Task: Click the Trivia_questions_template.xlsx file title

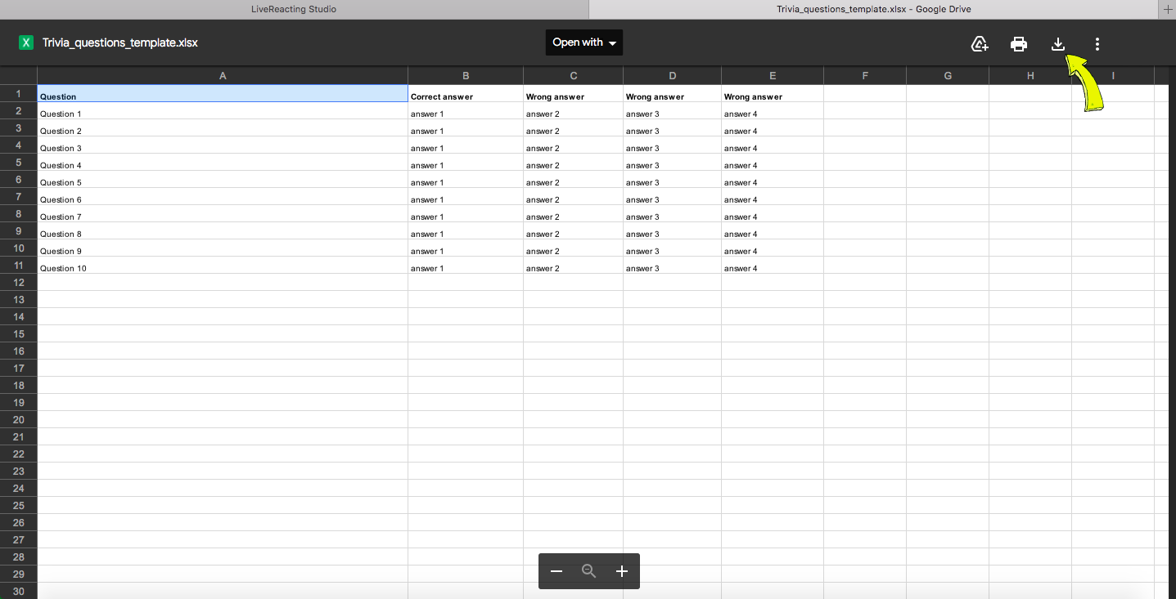Action: pyautogui.click(x=120, y=42)
